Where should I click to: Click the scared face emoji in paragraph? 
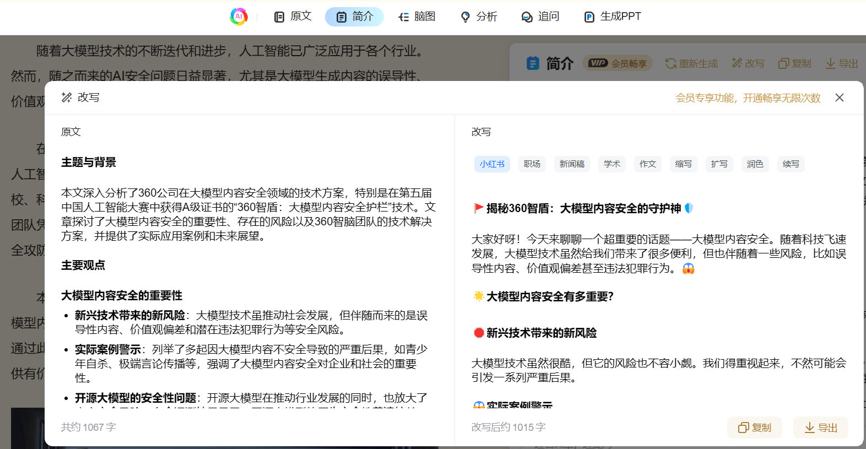688,269
